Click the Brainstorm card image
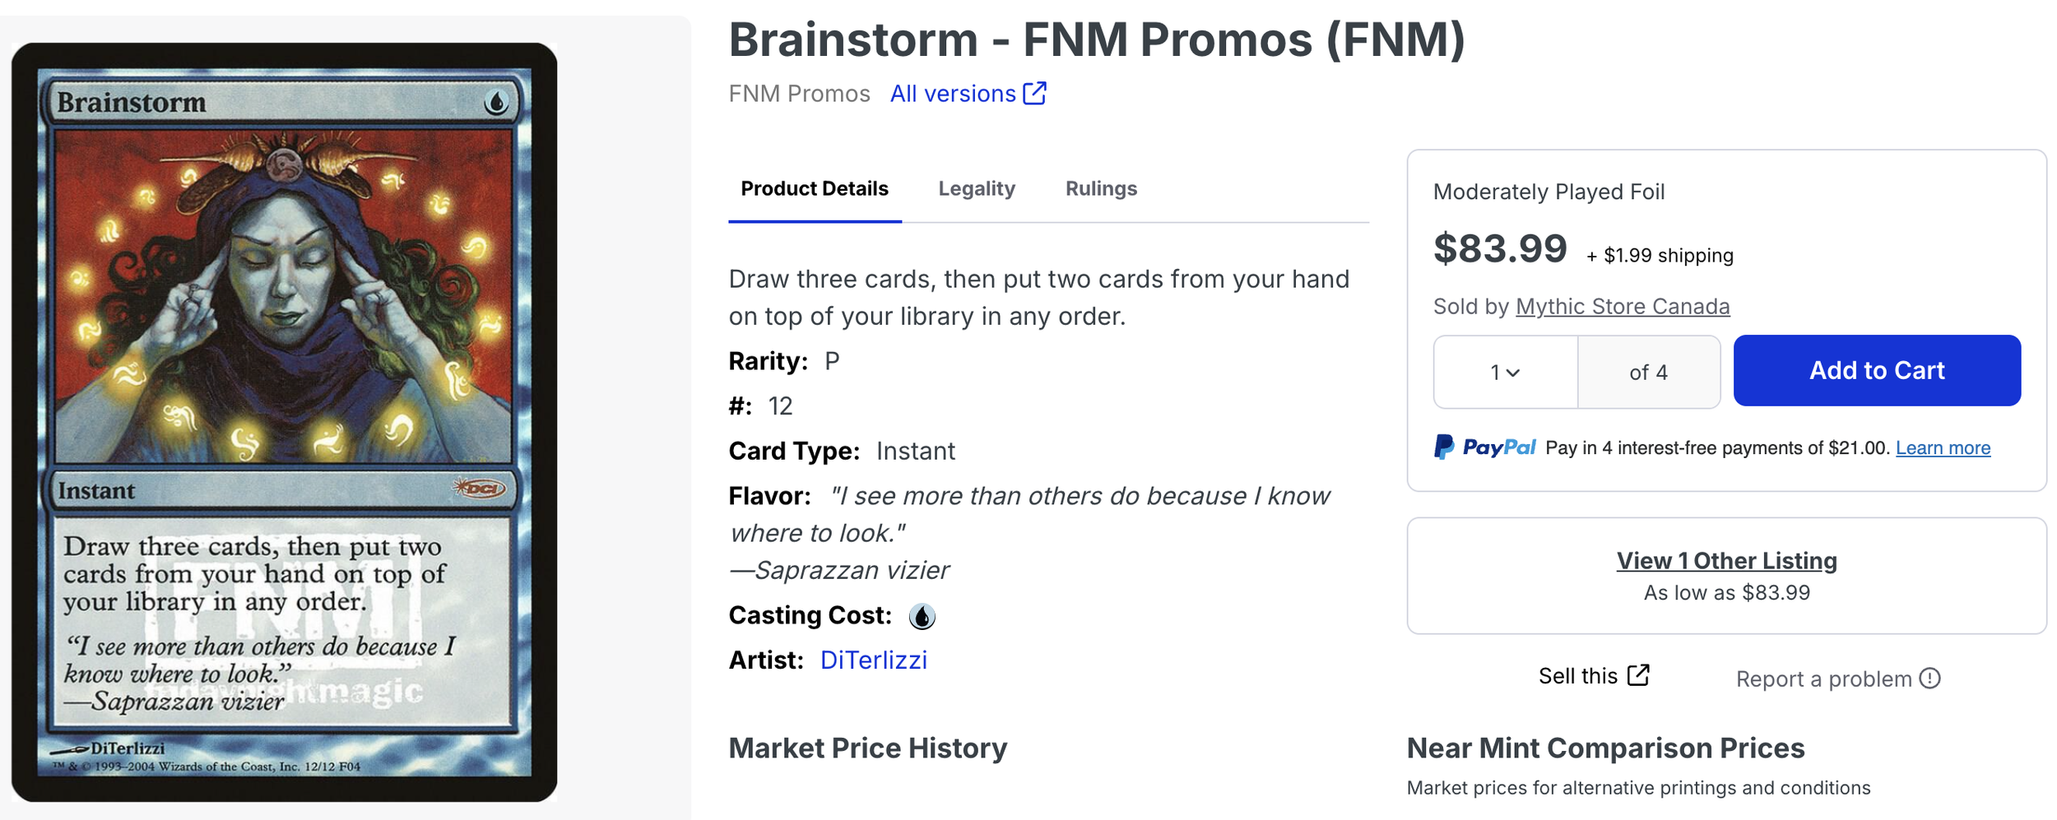The height and width of the screenshot is (820, 2057). tap(284, 422)
